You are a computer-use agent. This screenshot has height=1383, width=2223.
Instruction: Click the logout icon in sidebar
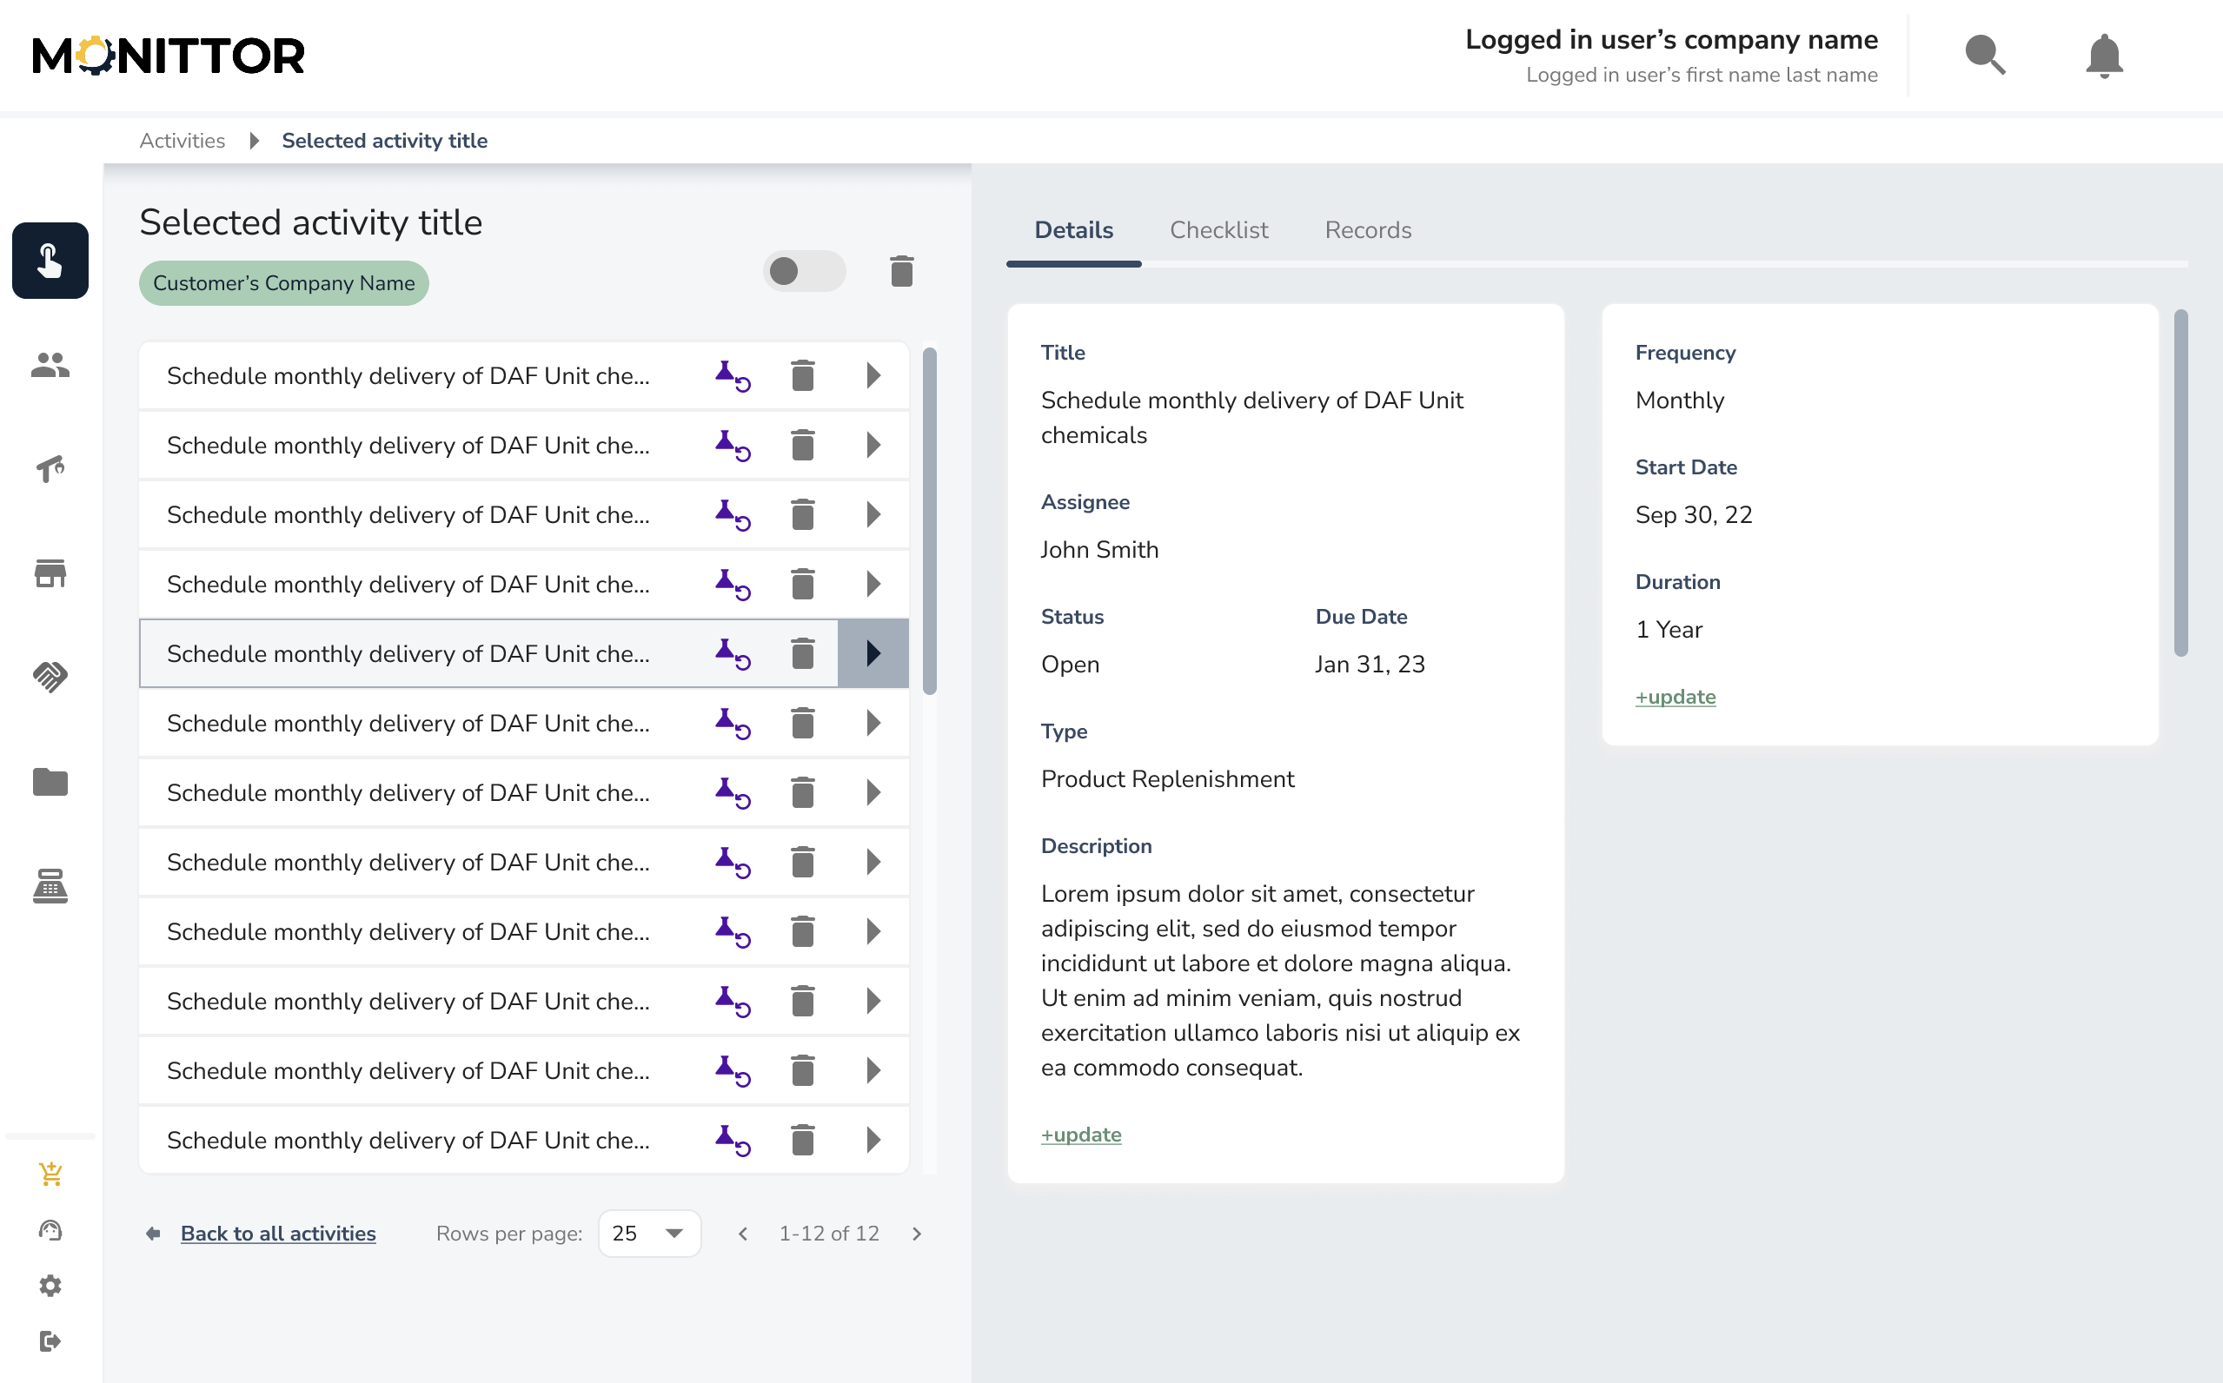click(50, 1341)
